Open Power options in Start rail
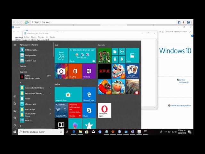 (x=15, y=125)
